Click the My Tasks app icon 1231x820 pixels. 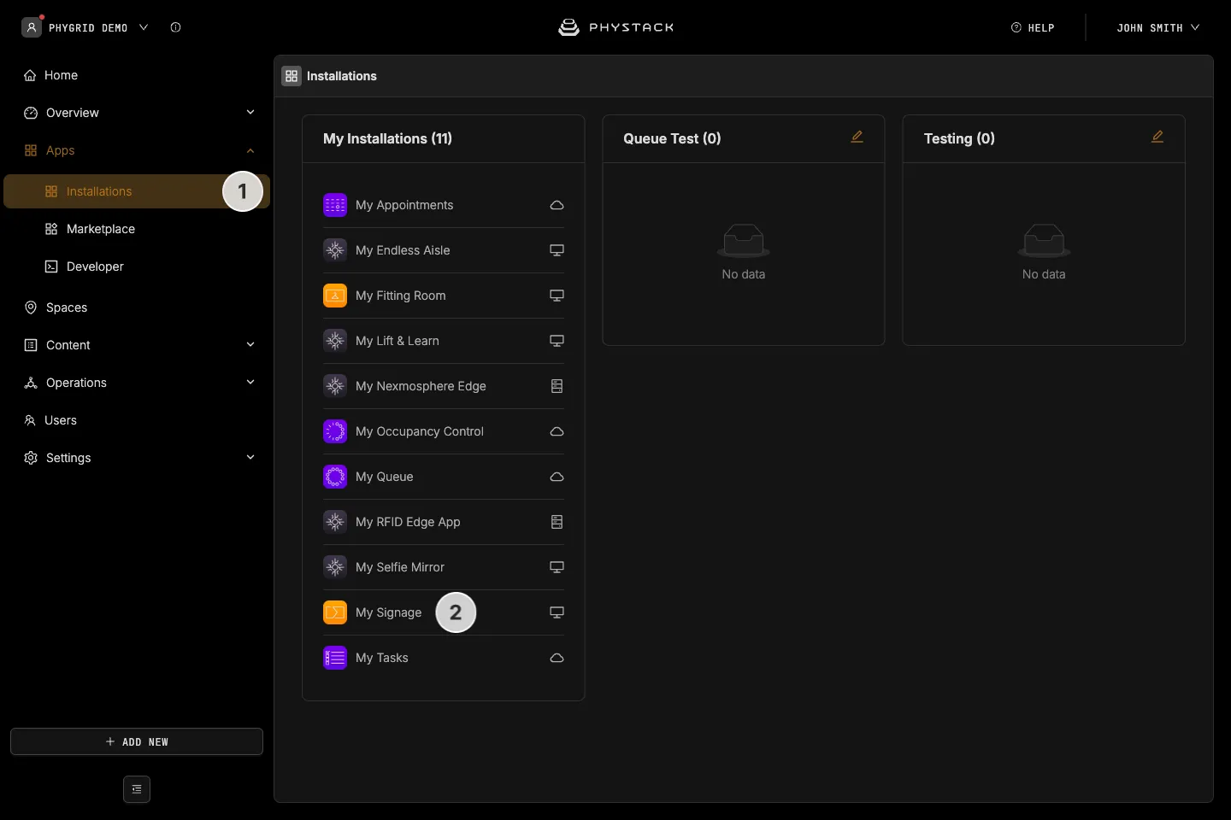tap(335, 658)
